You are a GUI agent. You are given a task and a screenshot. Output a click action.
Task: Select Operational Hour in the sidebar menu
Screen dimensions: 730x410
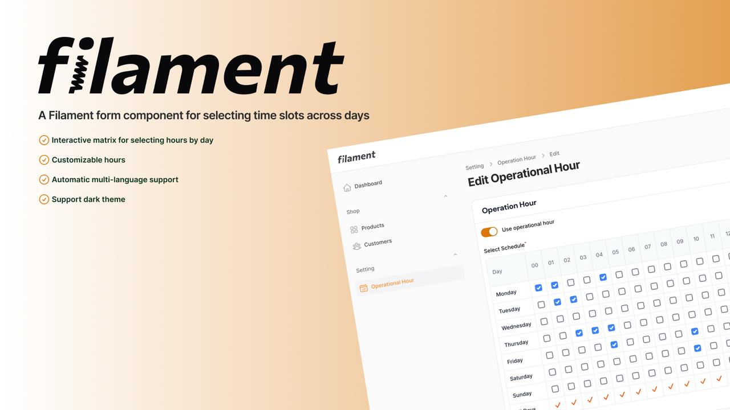392,283
